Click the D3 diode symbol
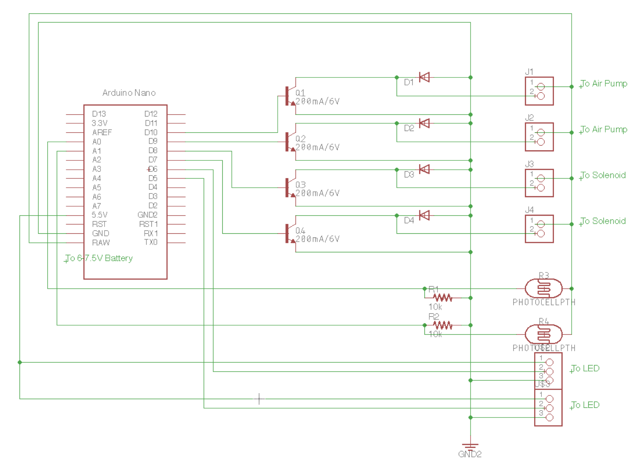638x463 pixels. click(424, 169)
